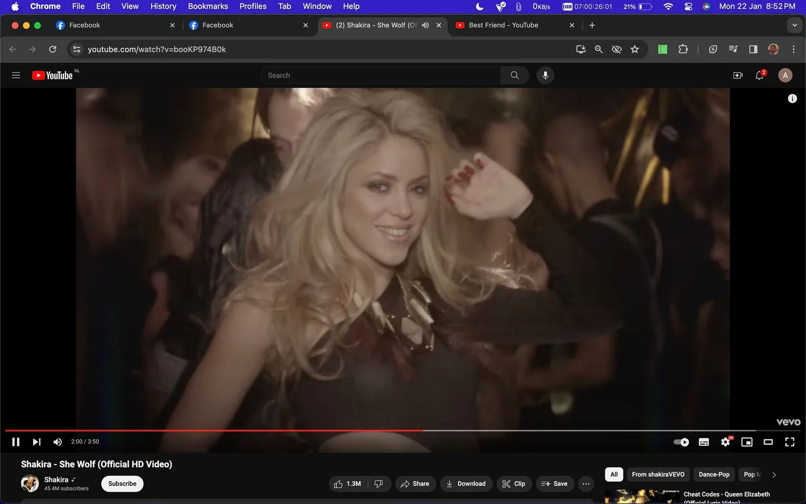Open the Create video menu

tap(738, 76)
